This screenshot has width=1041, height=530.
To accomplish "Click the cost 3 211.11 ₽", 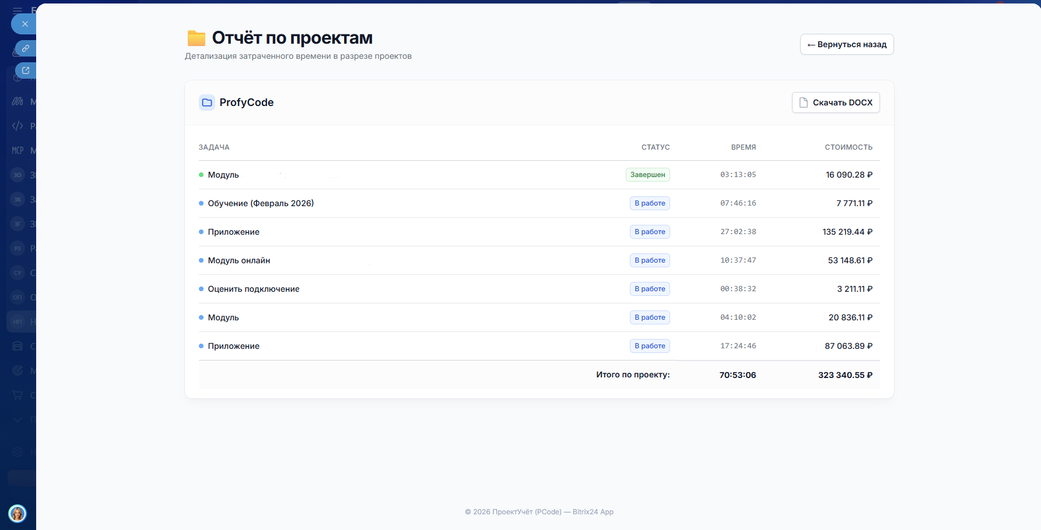I will click(x=855, y=289).
